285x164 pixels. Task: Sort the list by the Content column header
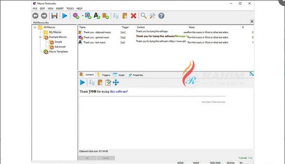[141, 27]
